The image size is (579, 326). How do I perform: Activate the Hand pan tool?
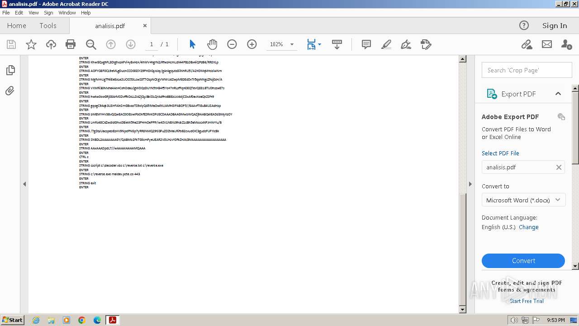(212, 44)
